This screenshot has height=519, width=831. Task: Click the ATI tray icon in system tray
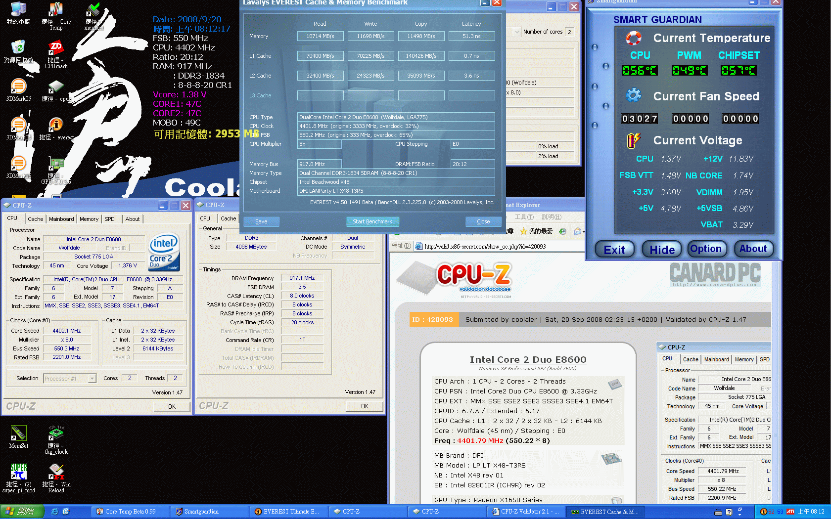coord(790,512)
